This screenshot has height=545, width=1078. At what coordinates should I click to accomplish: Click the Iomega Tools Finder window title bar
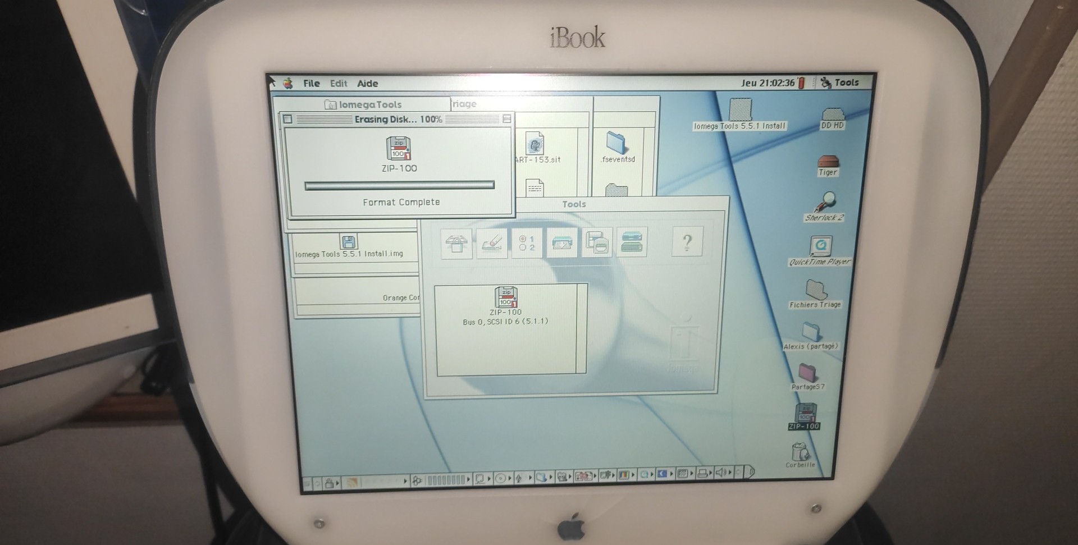(363, 104)
